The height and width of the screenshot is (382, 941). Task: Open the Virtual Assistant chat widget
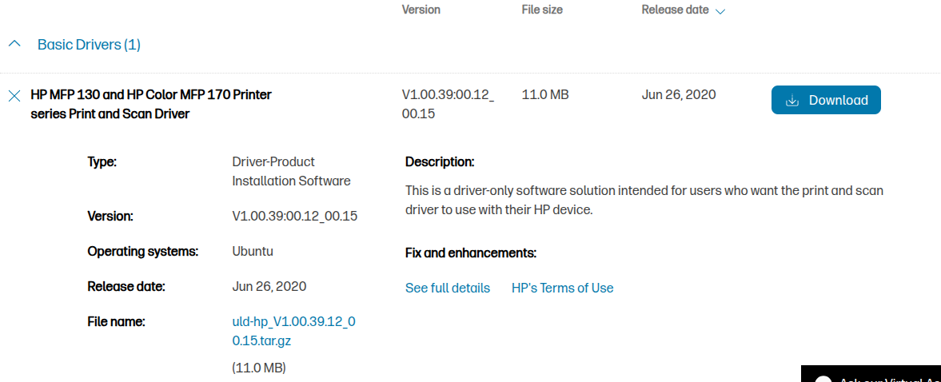[x=871, y=373]
